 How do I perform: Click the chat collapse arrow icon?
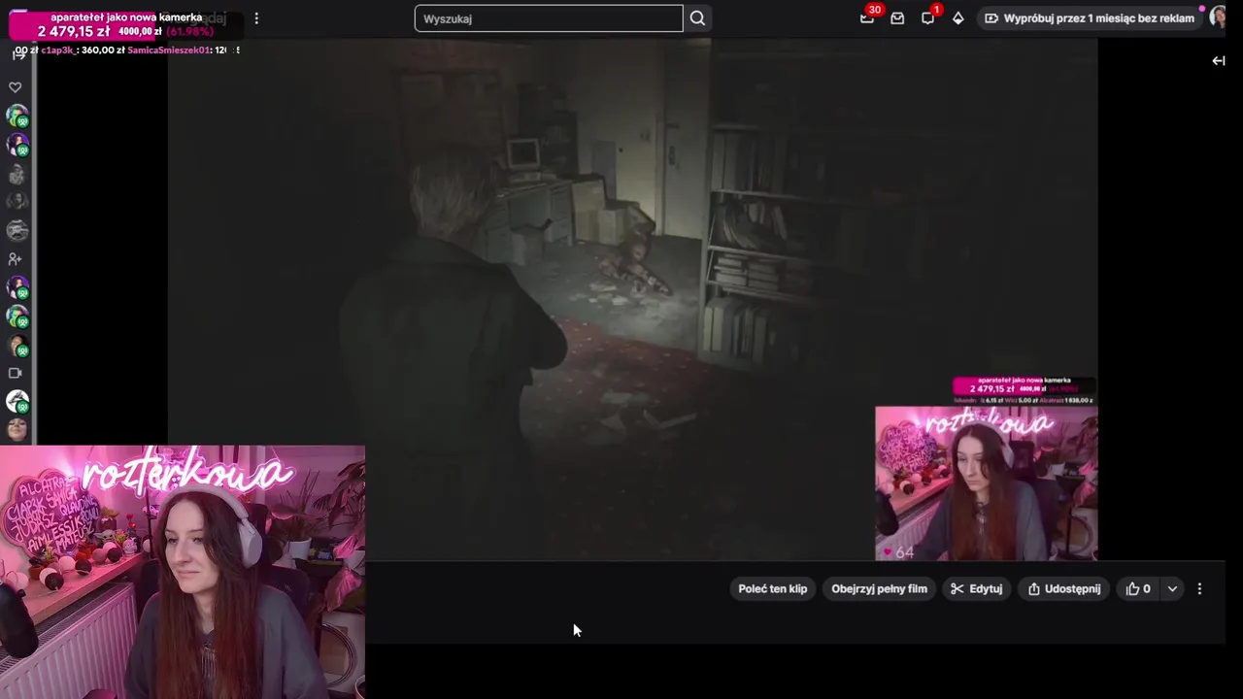click(x=1219, y=60)
